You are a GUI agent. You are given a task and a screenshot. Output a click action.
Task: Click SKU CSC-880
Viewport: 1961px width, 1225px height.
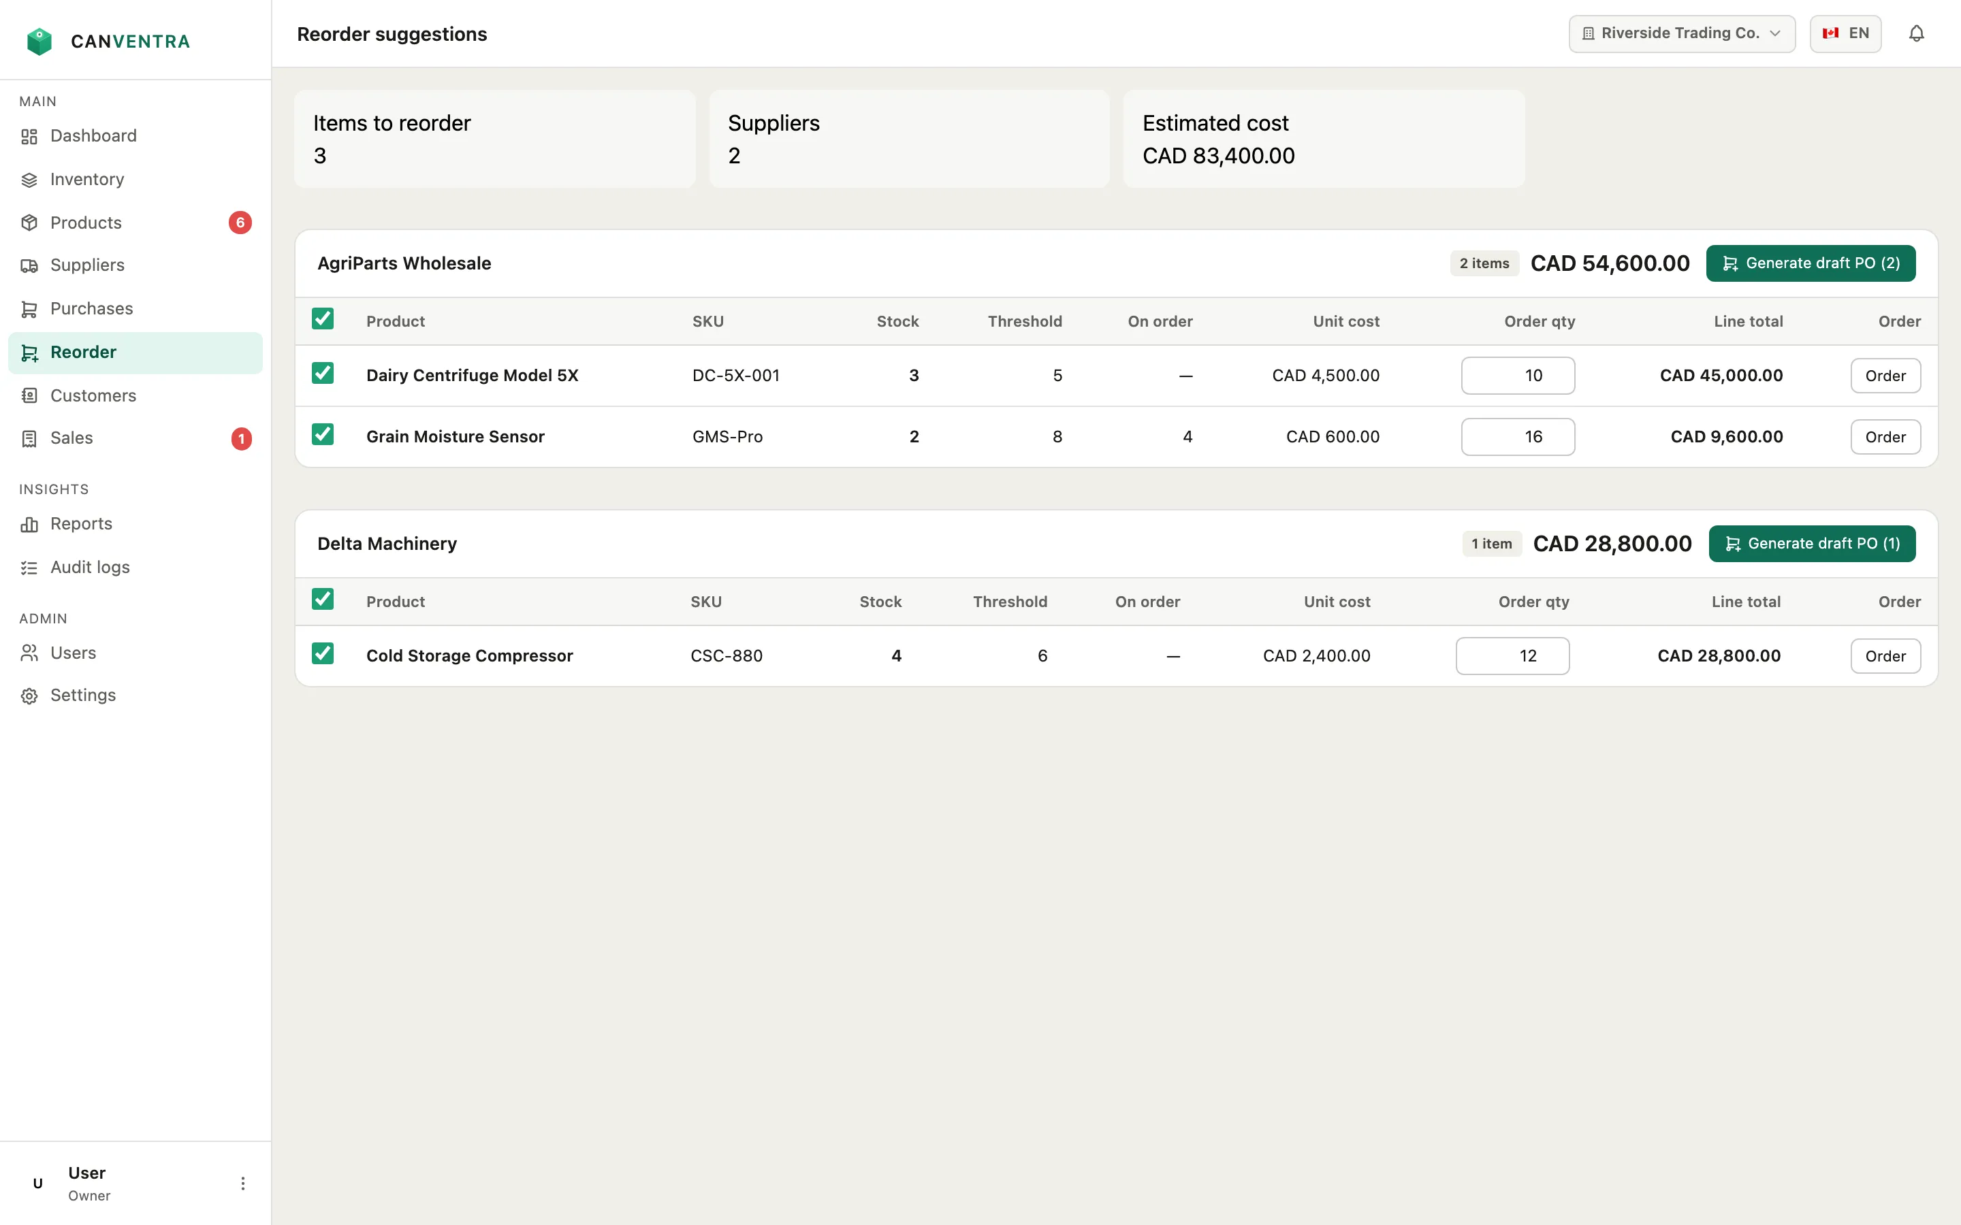click(x=726, y=656)
